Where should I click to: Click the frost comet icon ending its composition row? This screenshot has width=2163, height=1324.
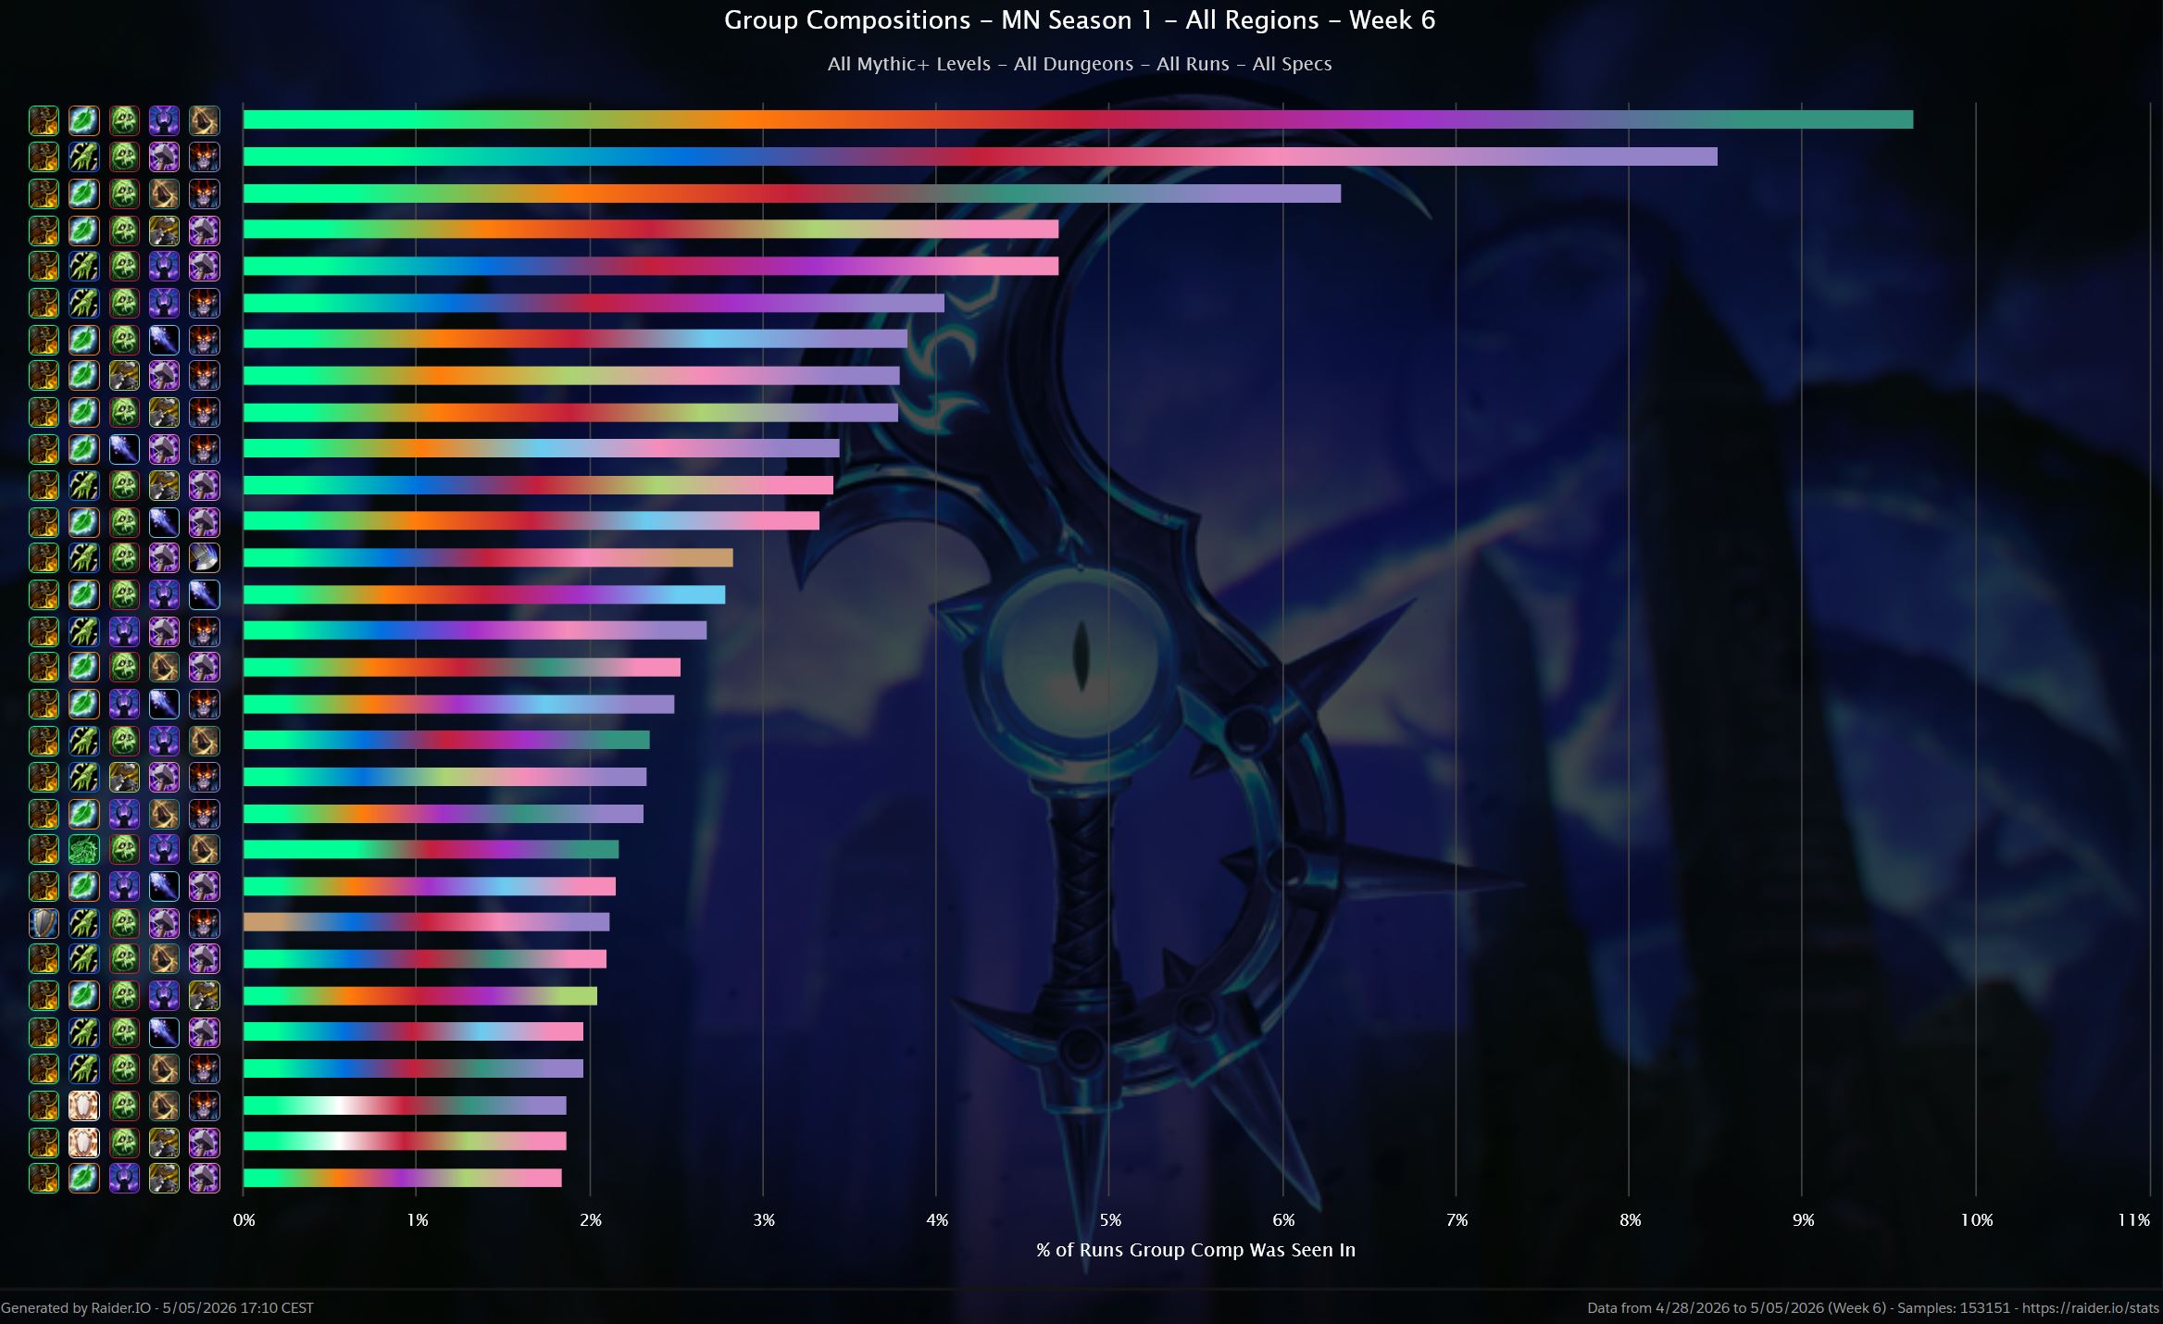tap(205, 594)
